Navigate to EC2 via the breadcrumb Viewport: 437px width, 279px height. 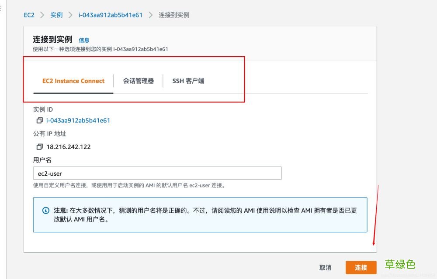tap(28, 14)
